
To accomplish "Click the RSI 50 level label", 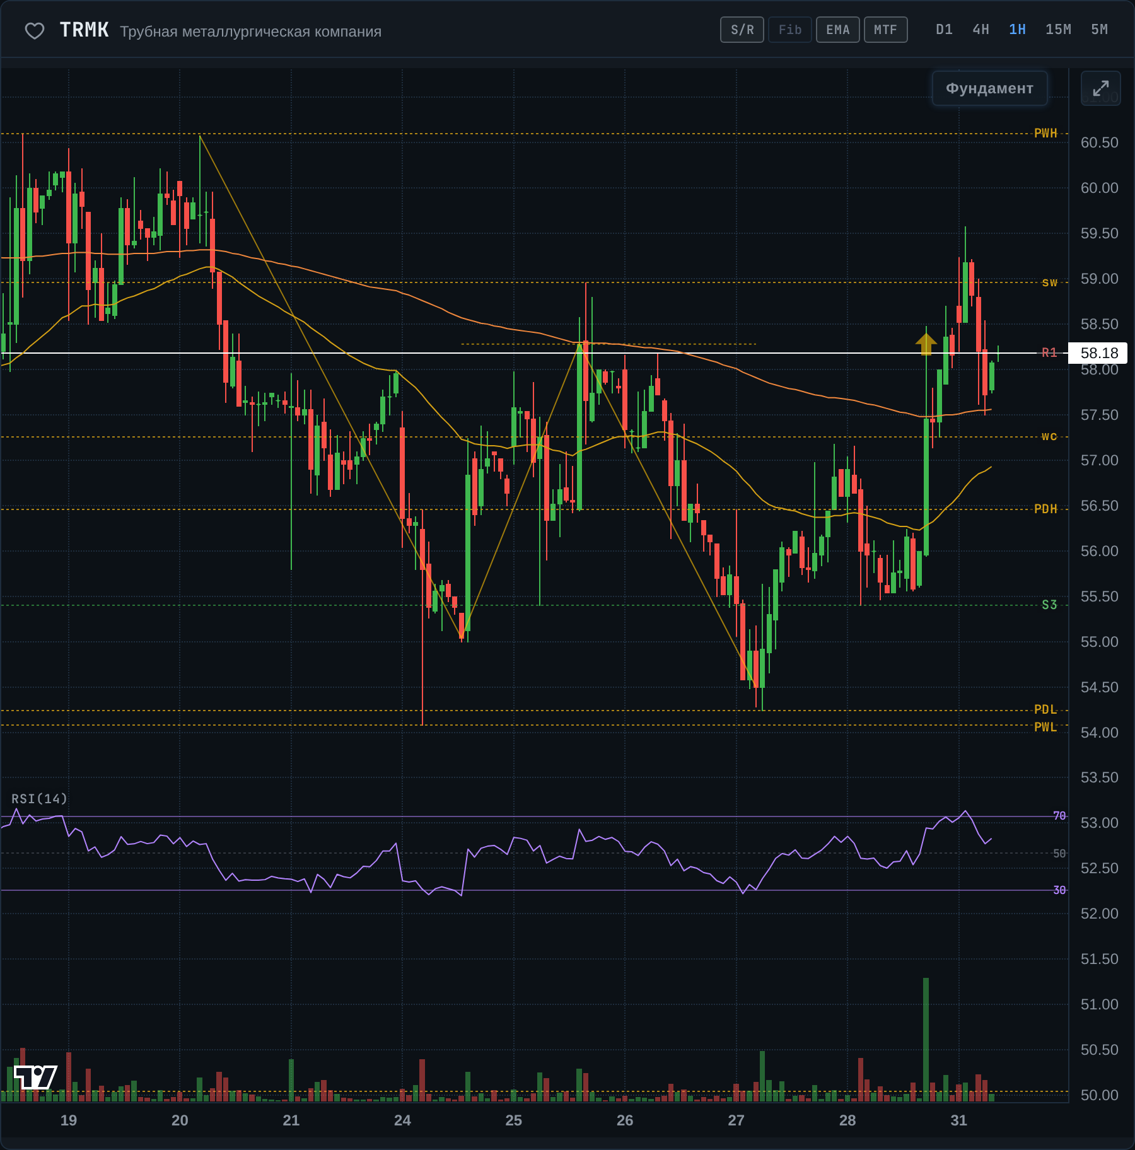I will click(x=1059, y=854).
